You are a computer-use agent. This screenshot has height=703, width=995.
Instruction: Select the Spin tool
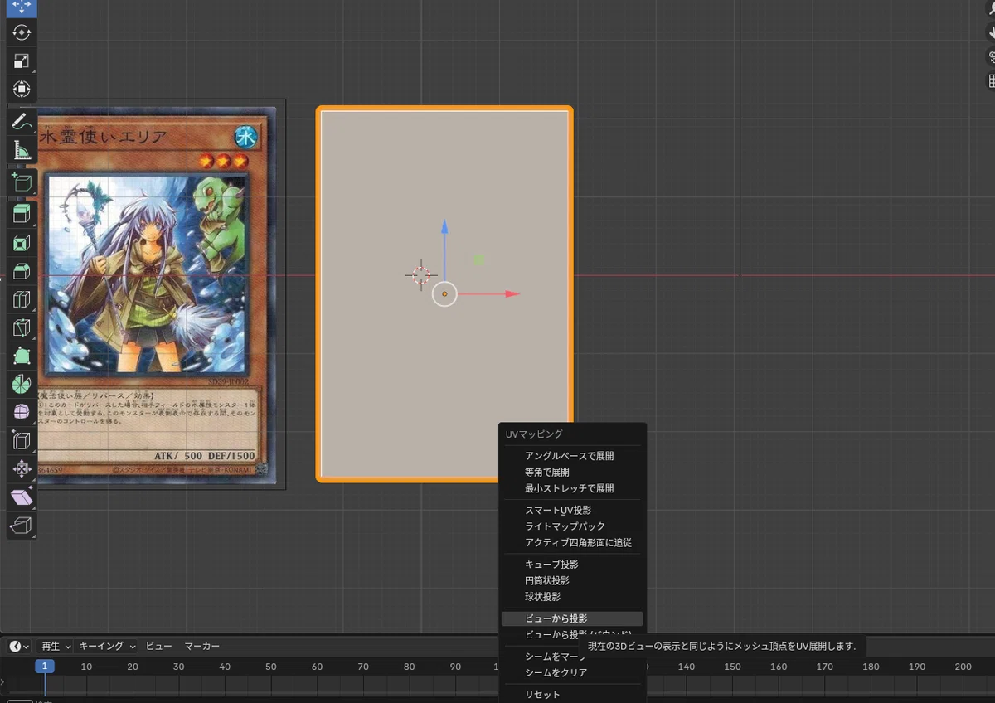(x=22, y=384)
